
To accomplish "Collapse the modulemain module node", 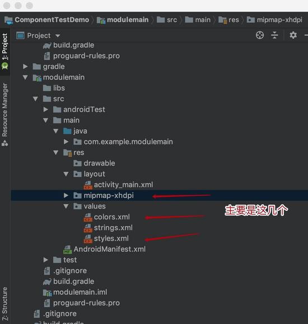I will 25,77.
